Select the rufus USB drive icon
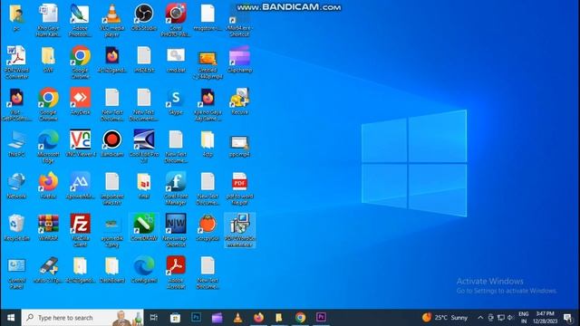580x326 pixels. pyautogui.click(x=48, y=270)
